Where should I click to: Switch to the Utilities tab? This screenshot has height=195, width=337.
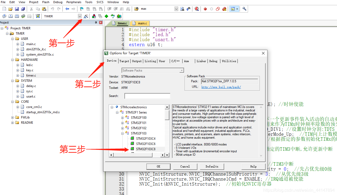pos(229,61)
